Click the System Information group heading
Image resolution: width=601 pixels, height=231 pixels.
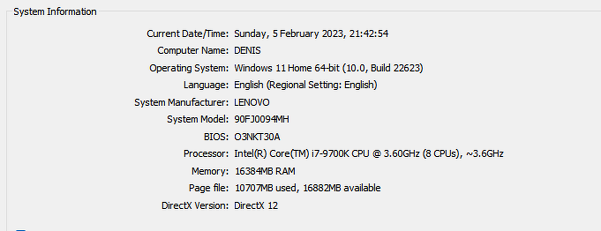coord(55,12)
